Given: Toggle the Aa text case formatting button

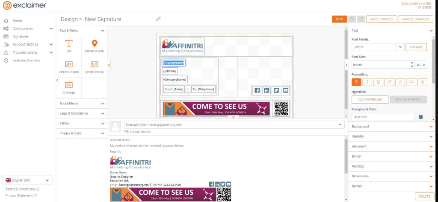Looking at the screenshot, I should [x=411, y=82].
